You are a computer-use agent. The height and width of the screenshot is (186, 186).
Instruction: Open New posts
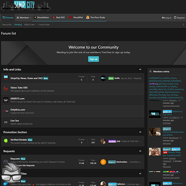(7, 25)
